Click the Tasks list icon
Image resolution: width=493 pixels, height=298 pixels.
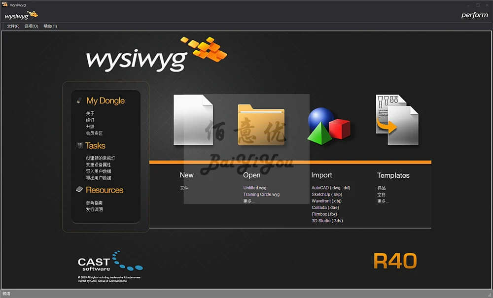click(79, 145)
